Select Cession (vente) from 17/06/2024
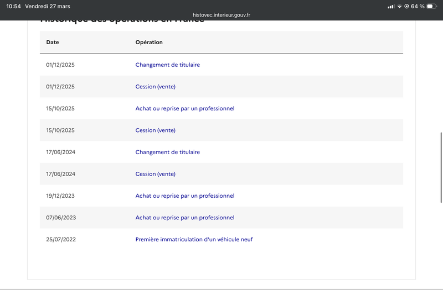The height and width of the screenshot is (290, 443). coord(156,174)
